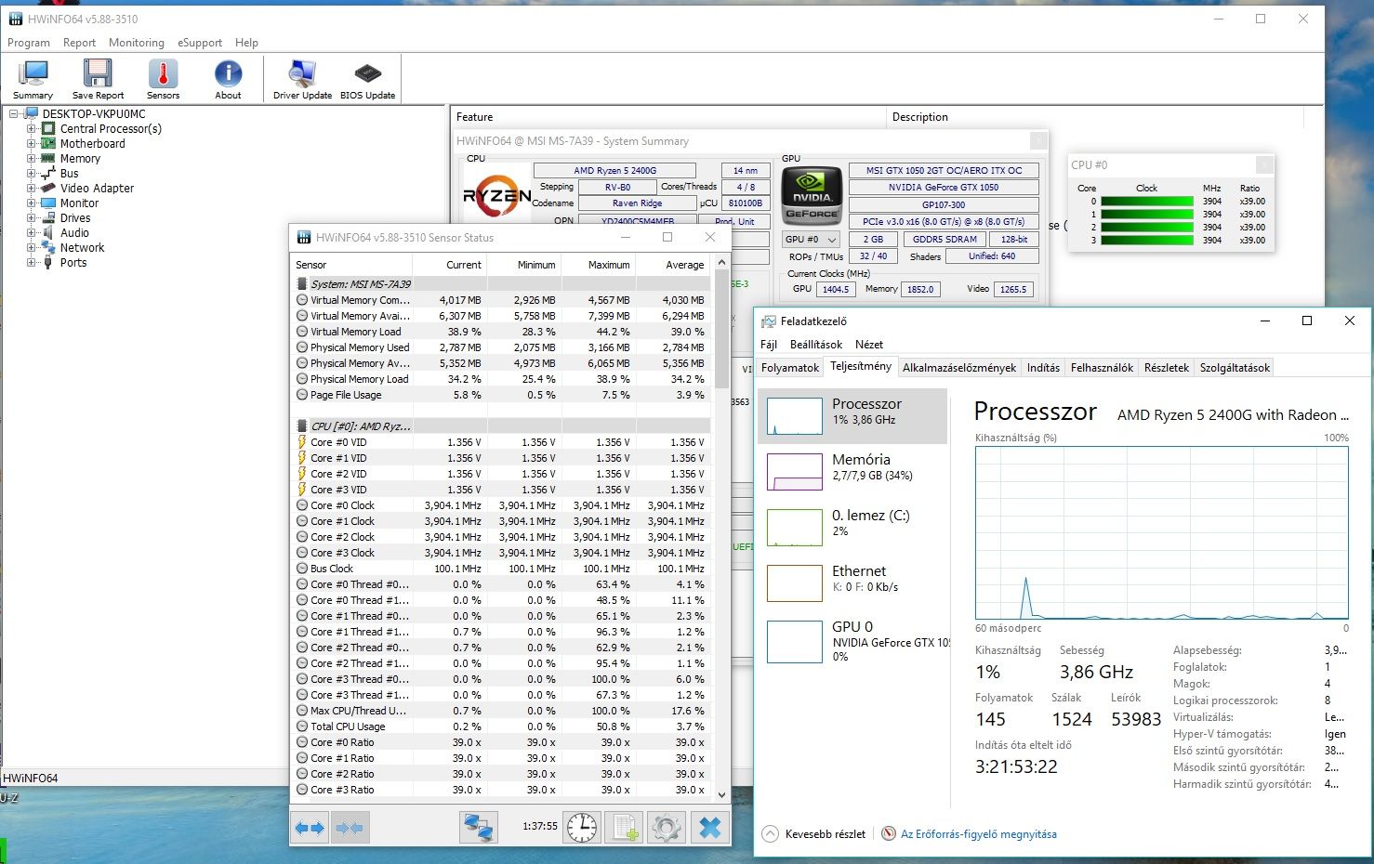Viewport: 1374px width, 864px height.
Task: Select the 0. lemez (C:) performance entry
Action: (x=852, y=527)
